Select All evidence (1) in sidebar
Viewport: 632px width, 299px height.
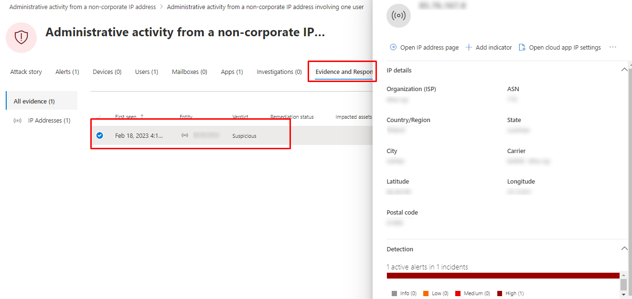[x=34, y=101]
